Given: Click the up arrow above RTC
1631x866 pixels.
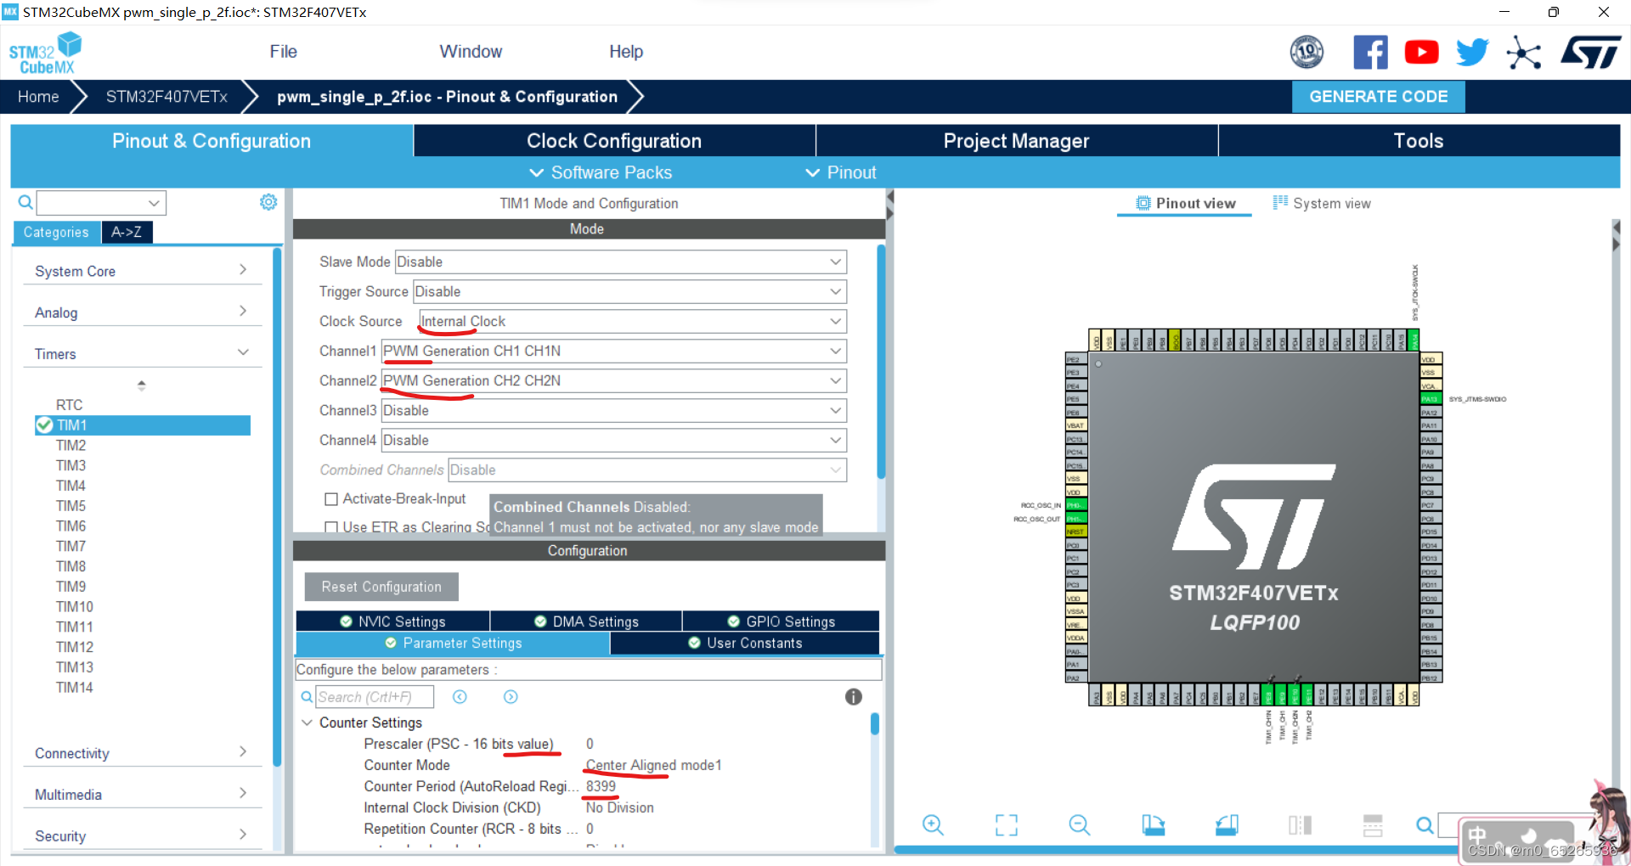Looking at the screenshot, I should [x=142, y=385].
